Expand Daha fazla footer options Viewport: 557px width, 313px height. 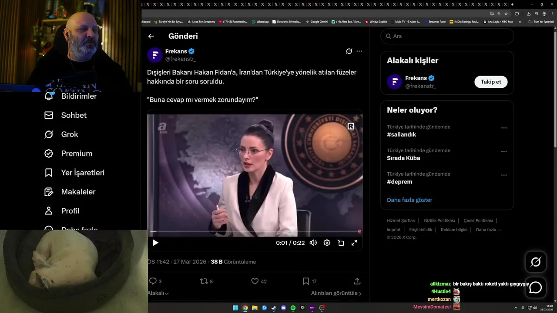point(488,230)
